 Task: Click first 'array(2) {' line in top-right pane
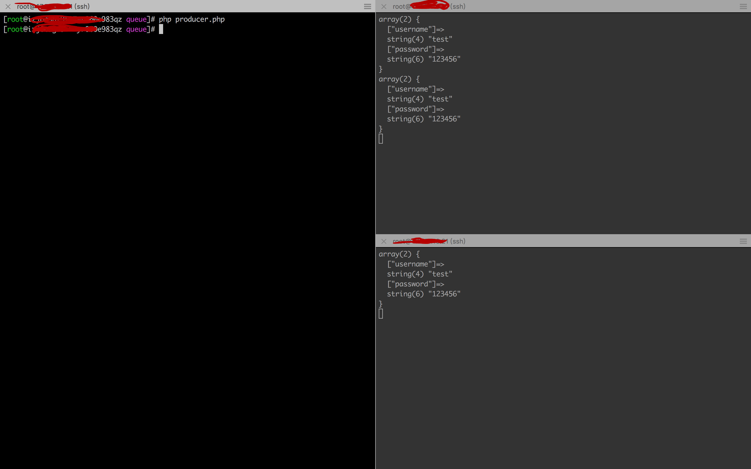pyautogui.click(x=399, y=19)
